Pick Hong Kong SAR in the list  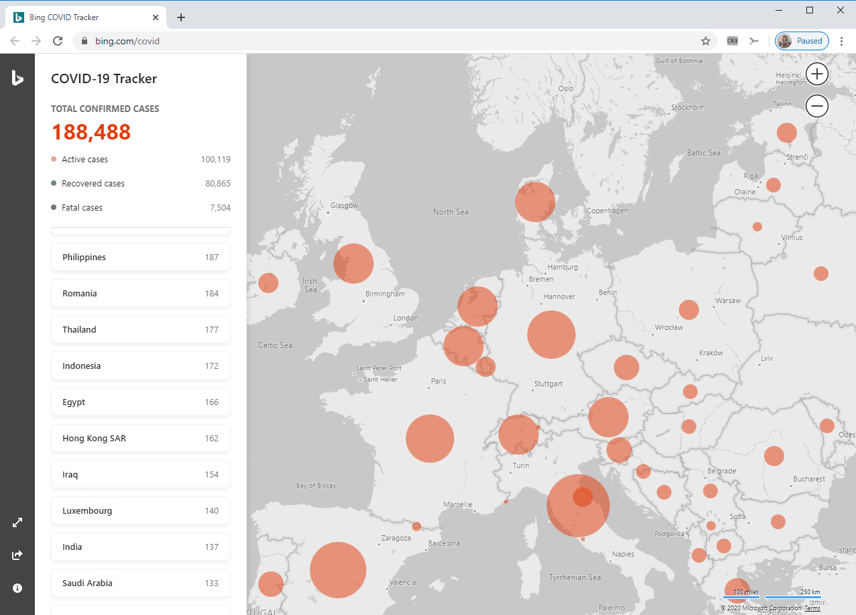pyautogui.click(x=140, y=439)
